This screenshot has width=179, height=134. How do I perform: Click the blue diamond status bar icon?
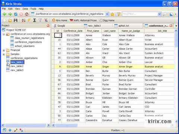(x=10, y=130)
